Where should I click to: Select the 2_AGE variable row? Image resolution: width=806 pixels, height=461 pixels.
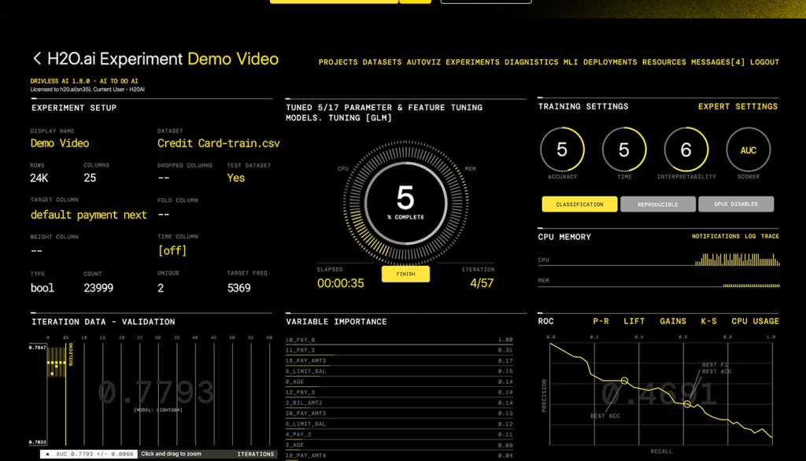[x=399, y=445]
